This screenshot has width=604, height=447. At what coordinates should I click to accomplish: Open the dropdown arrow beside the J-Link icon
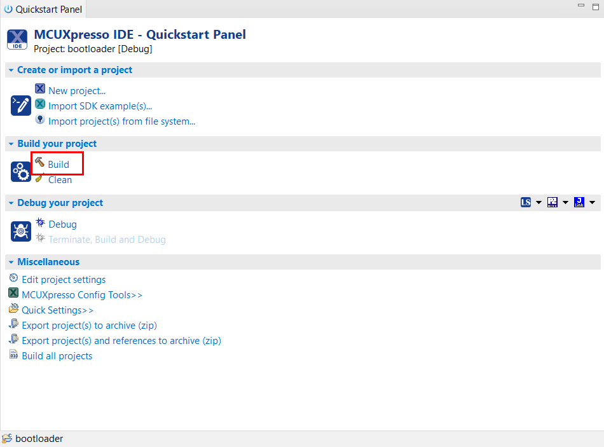[x=592, y=203]
